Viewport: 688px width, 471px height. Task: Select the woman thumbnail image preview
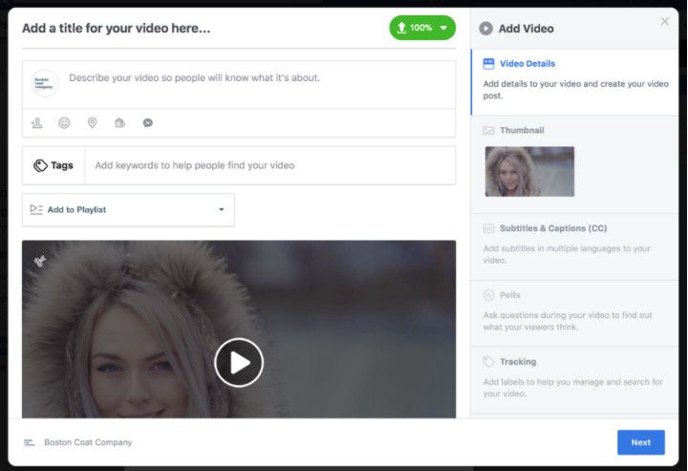click(529, 171)
